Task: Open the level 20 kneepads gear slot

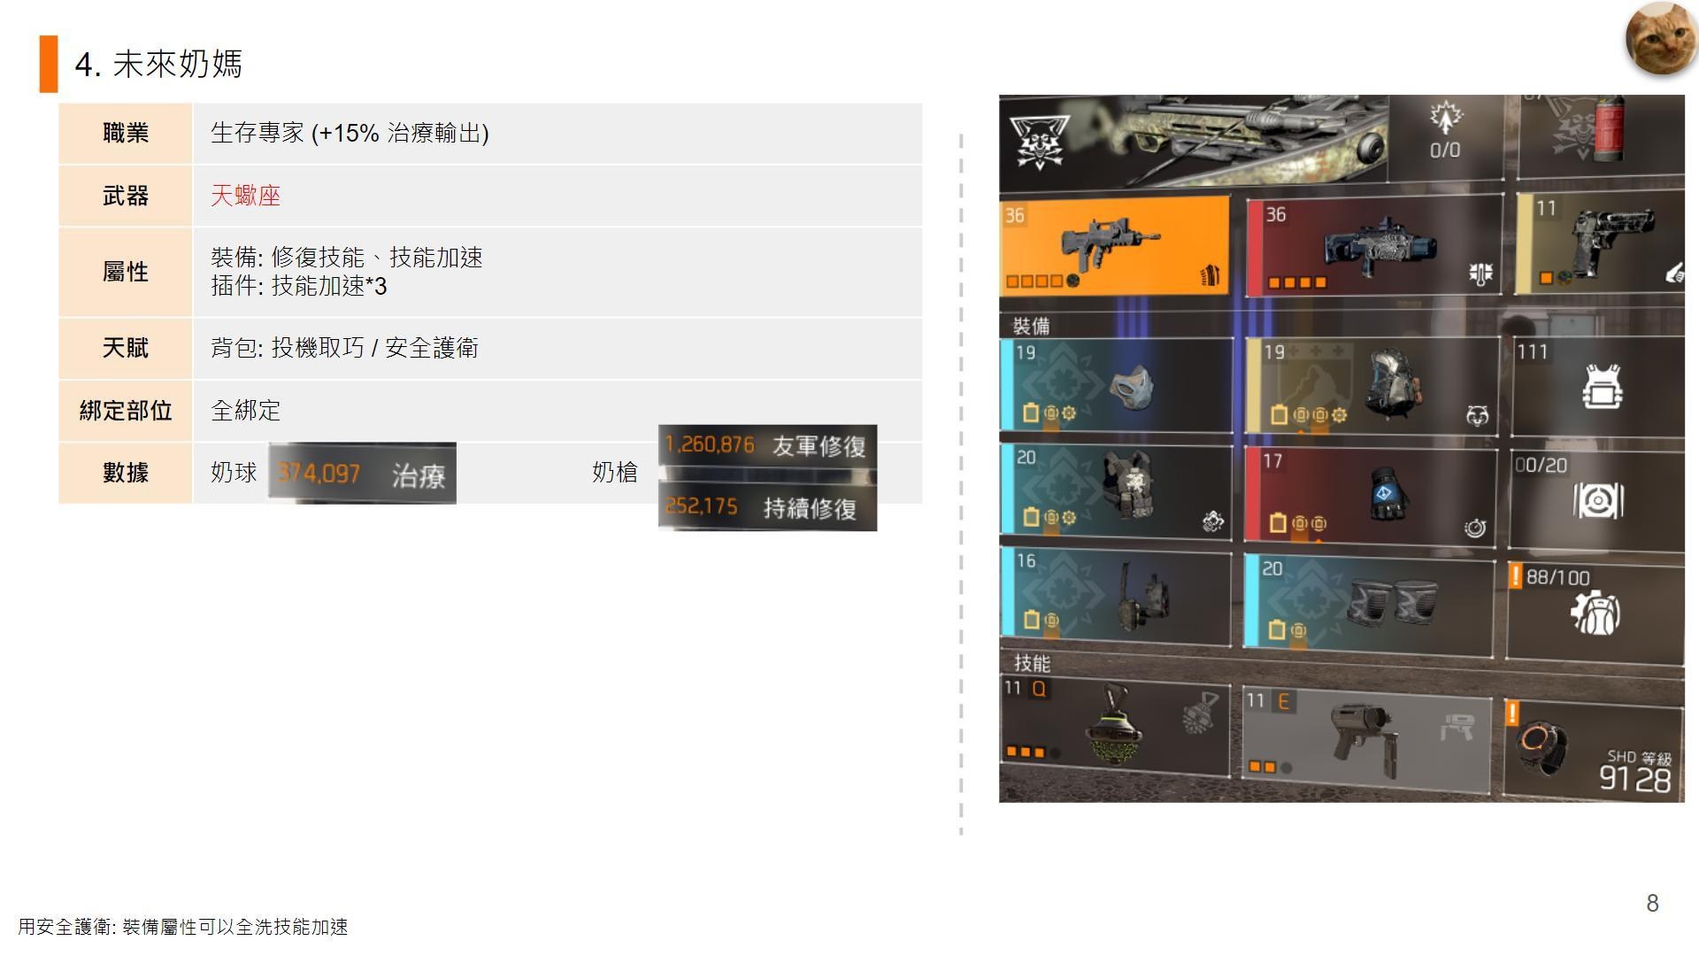Action: tap(1368, 605)
